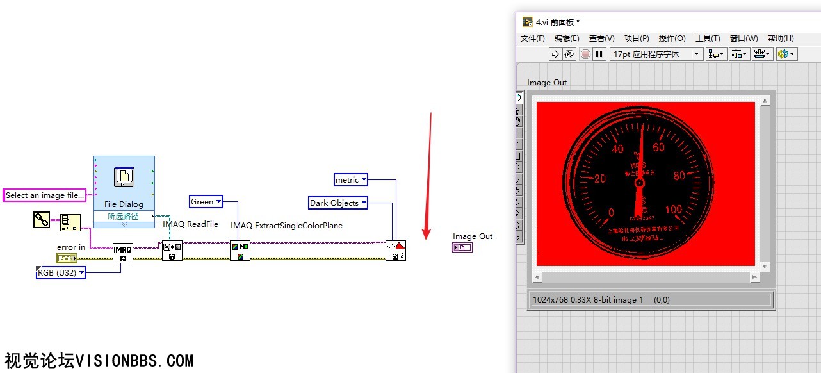Viewport: 821px width, 373px height.
Task: Open the metric method dropdown
Action: pos(351,180)
